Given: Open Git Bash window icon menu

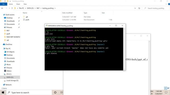Looking at the screenshot, I should pos(47,26).
